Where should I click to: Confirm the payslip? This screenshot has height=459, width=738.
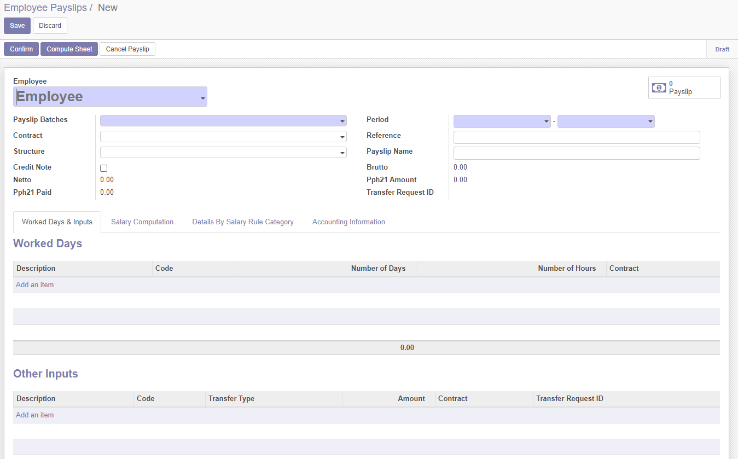tap(21, 49)
